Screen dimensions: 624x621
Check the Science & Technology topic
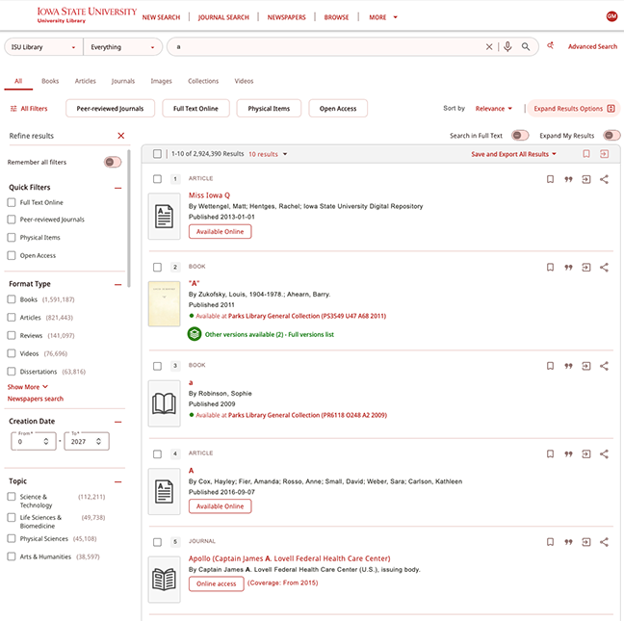[x=12, y=497]
